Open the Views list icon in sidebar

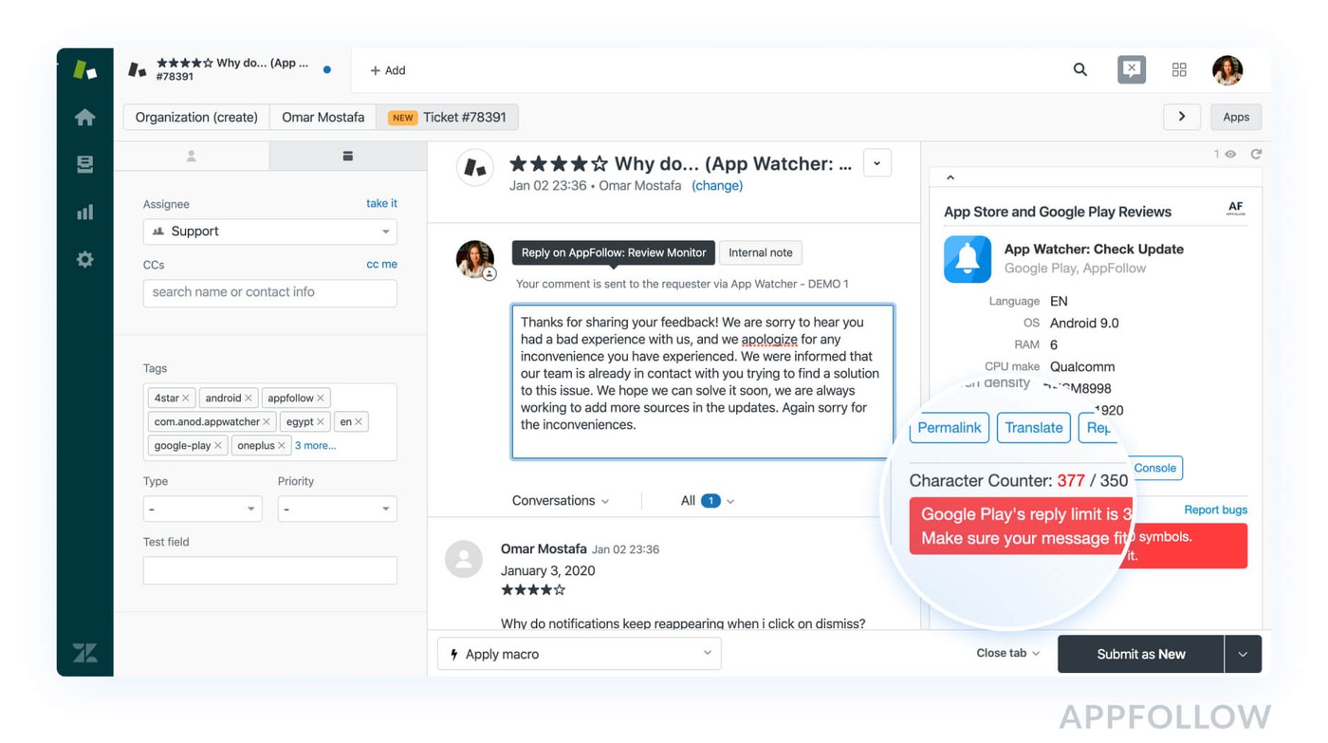[x=84, y=165]
